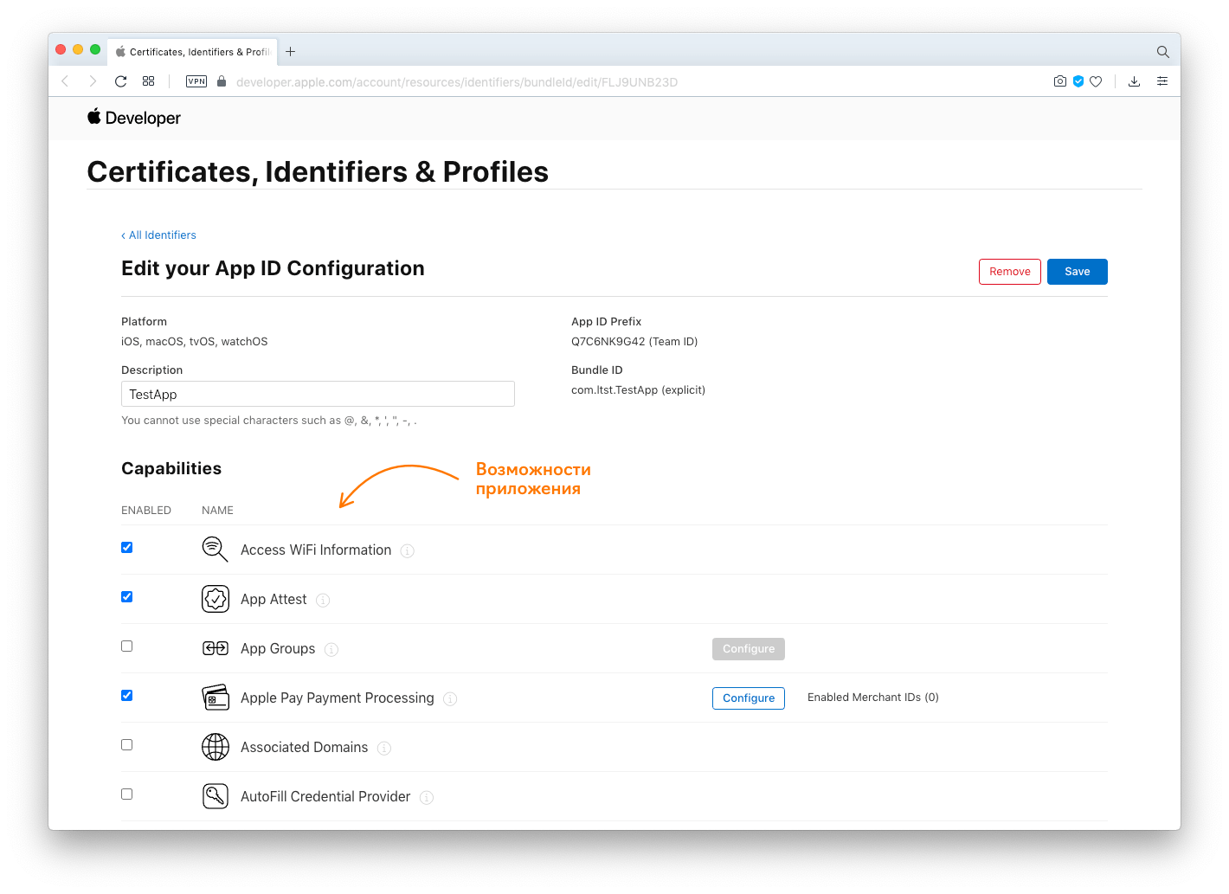Viewport: 1229px width, 894px height.
Task: Click the padlock site security icon
Action: coord(222,81)
